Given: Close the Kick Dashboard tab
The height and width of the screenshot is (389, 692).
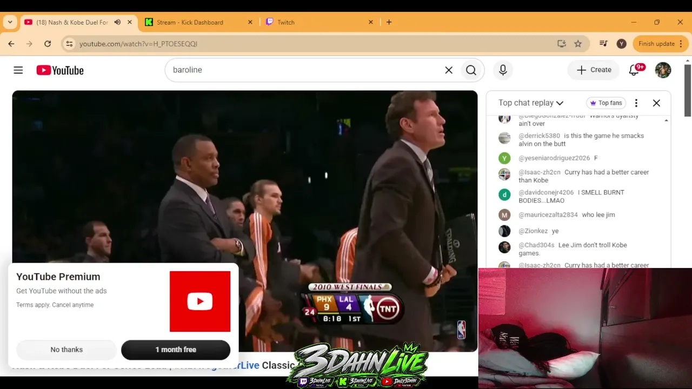Looking at the screenshot, I should coord(250,22).
